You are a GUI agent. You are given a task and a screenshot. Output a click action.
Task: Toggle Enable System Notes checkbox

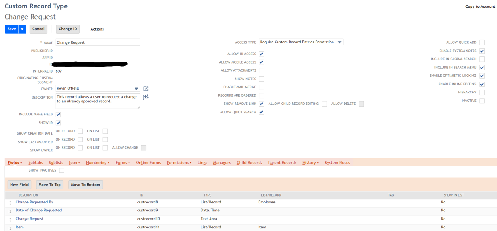(482, 51)
